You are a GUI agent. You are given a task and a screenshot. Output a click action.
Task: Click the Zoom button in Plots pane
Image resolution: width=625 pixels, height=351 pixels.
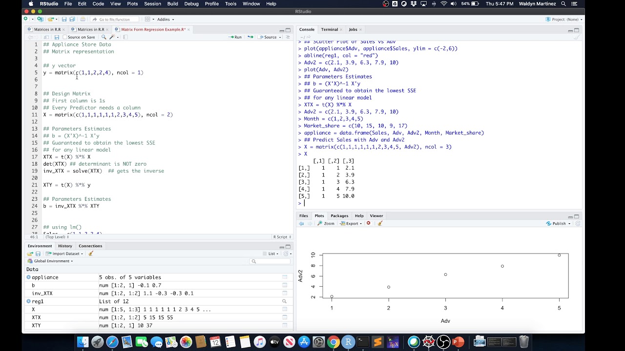tap(326, 223)
